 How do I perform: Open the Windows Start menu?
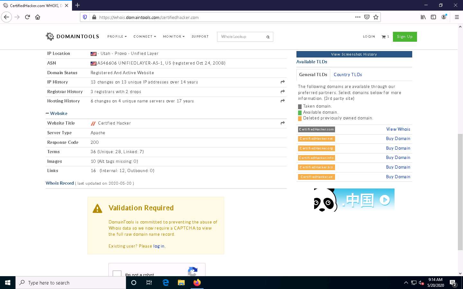[x=8, y=283]
